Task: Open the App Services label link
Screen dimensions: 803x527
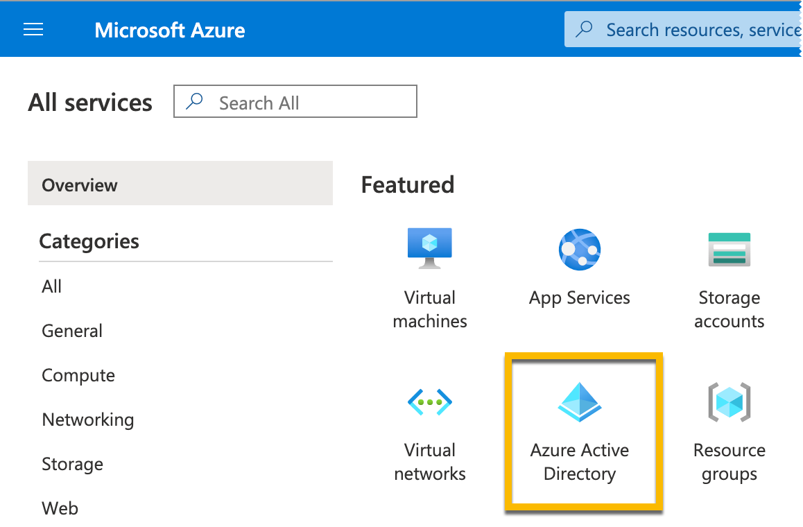Action: pos(579,298)
